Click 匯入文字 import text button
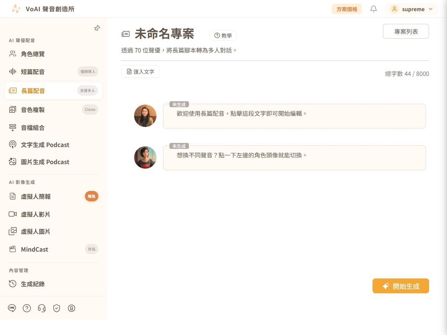447x335 pixels. point(140,71)
